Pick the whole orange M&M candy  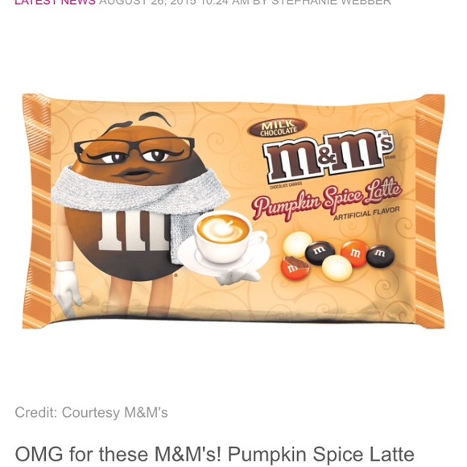click(x=355, y=253)
